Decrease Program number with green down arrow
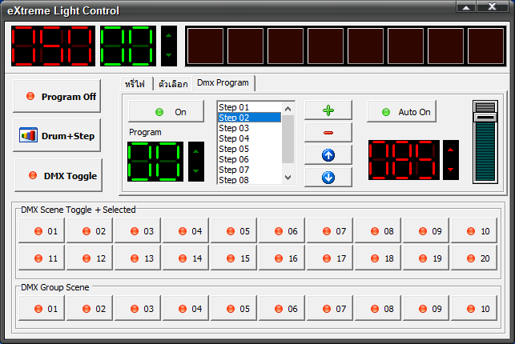This screenshot has width=515, height=344. coord(196,171)
